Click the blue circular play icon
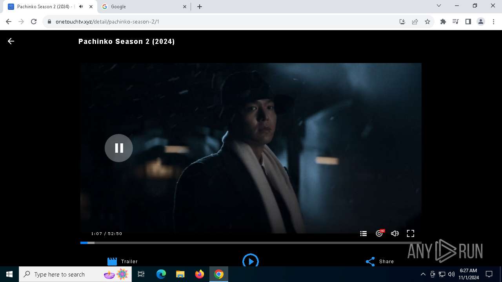 (251, 260)
